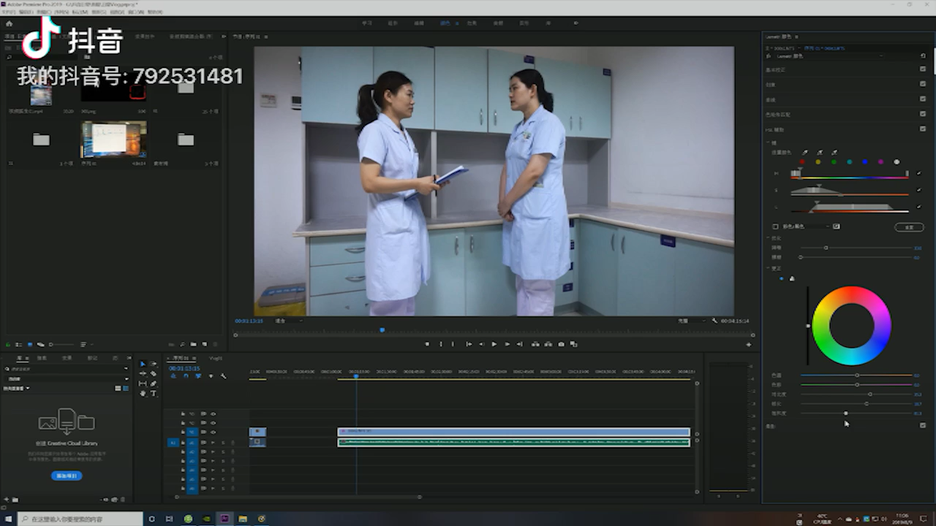Select the Track Select Forward tool
The width and height of the screenshot is (936, 526).
click(x=153, y=364)
